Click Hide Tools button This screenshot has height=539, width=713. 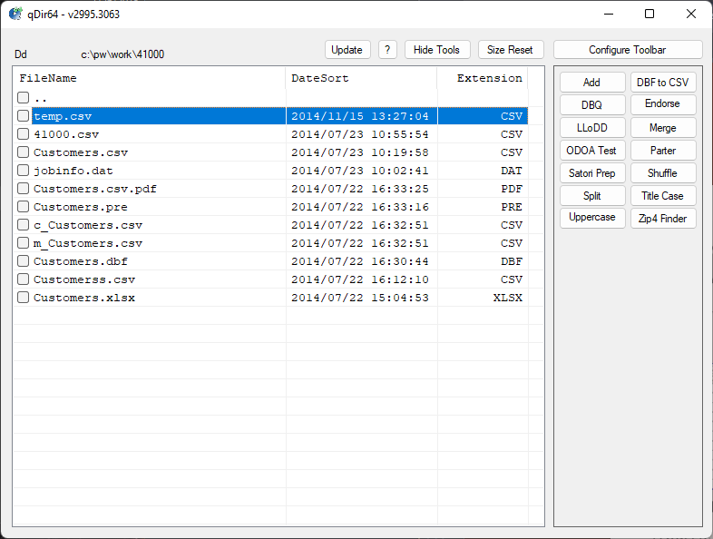(x=436, y=50)
